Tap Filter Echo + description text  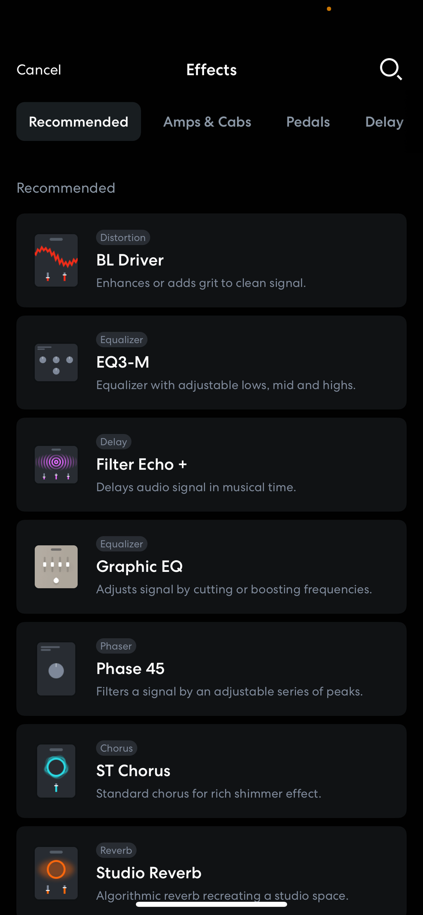pyautogui.click(x=196, y=487)
